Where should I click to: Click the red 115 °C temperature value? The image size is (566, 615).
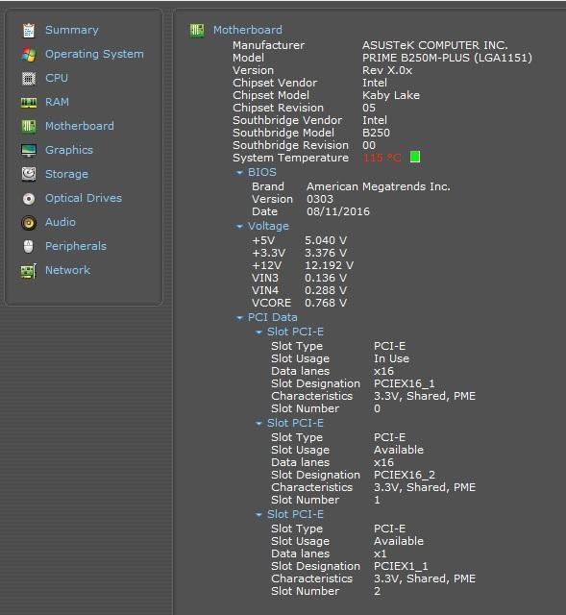[x=382, y=158]
